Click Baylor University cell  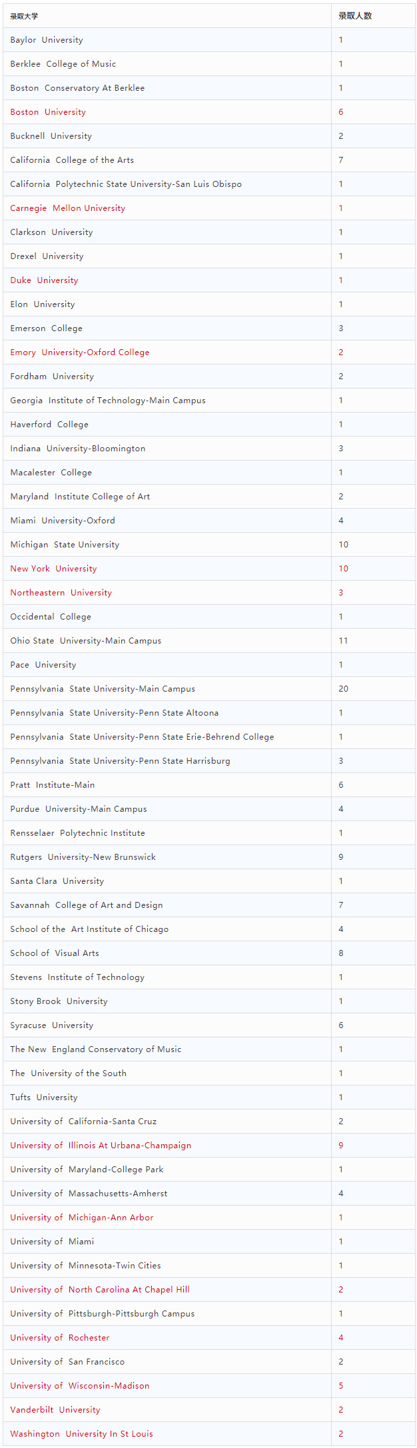pos(167,40)
